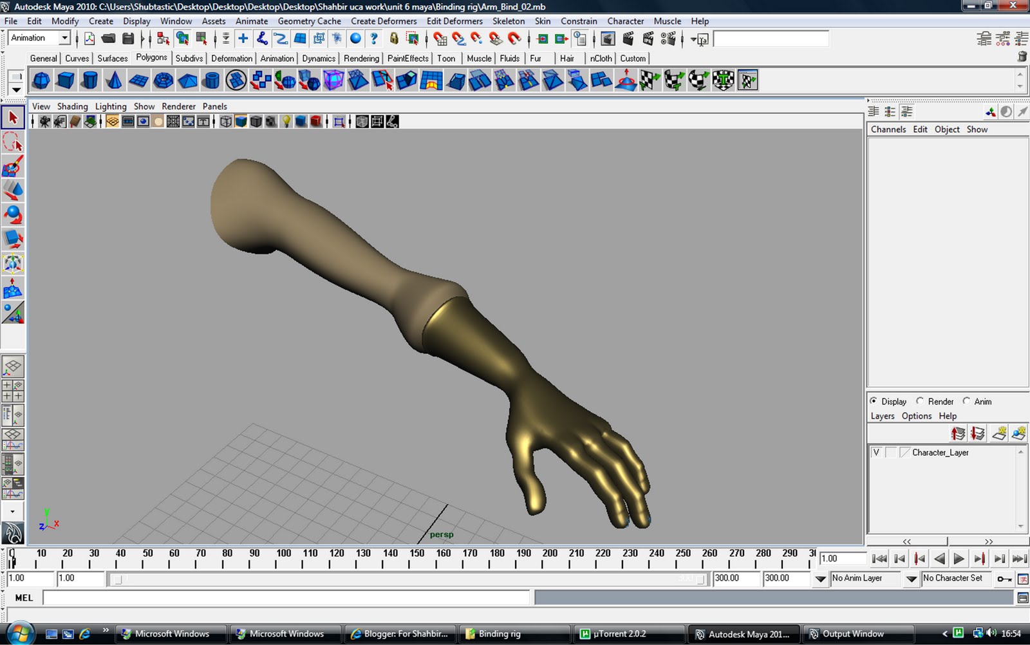Toggle Character_Layer visibility with the V box
Screen dimensions: 1030x645
tap(876, 453)
